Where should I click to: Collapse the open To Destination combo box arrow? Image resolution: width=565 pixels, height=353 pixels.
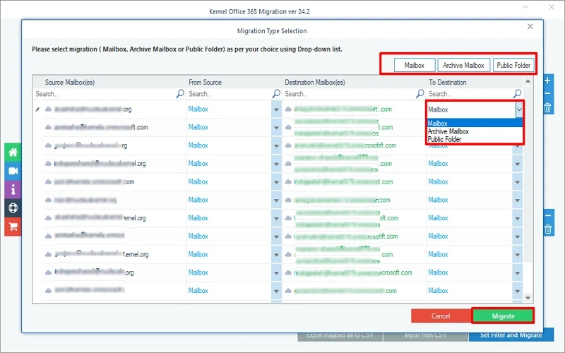(x=519, y=109)
